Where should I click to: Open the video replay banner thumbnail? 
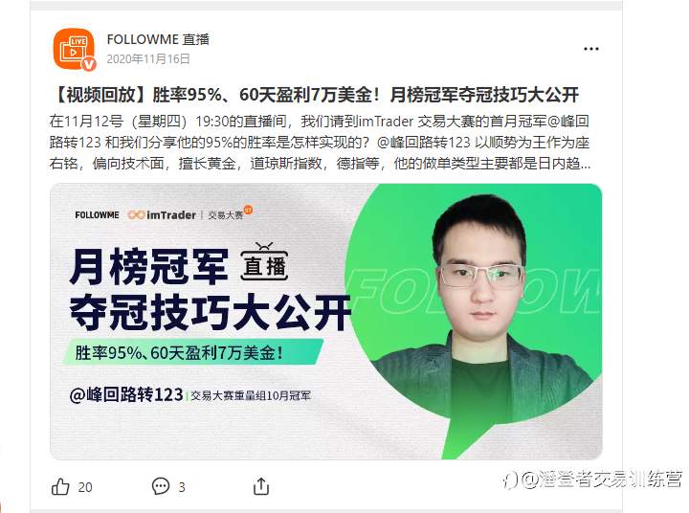326,322
